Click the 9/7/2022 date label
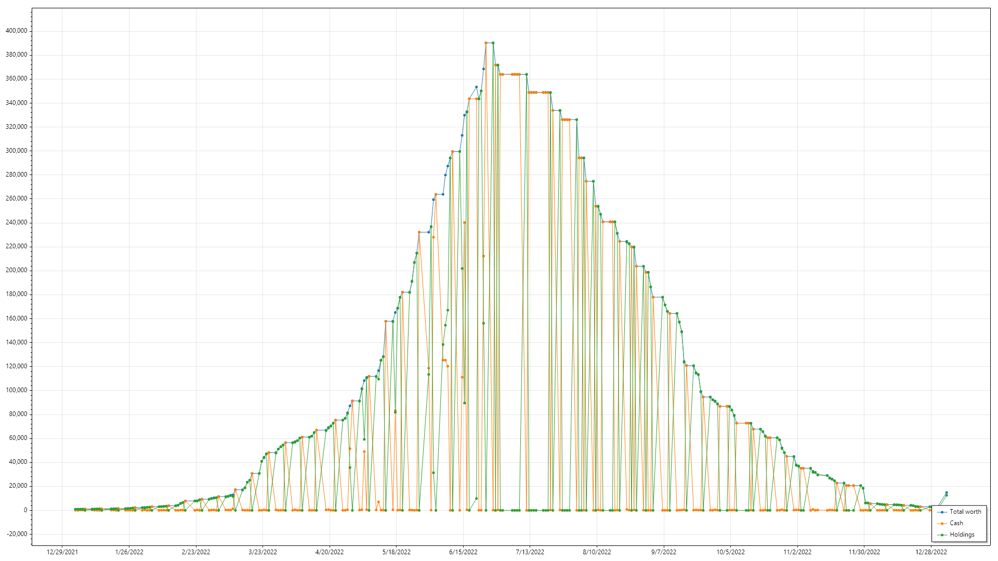 pyautogui.click(x=664, y=552)
